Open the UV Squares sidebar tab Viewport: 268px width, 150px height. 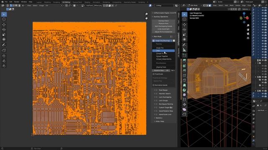click(x=179, y=53)
